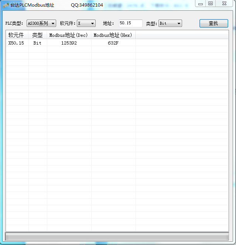Click the hex address value 632F

click(x=113, y=43)
